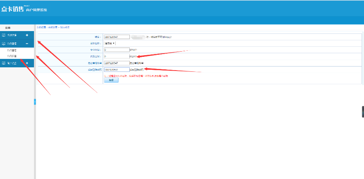Click the dark floating widget on the right edge
The height and width of the screenshot is (179, 364).
point(363,112)
